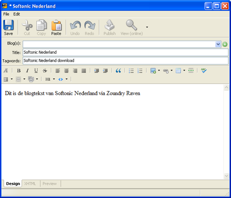This screenshot has width=231, height=198.
Task: Click the Cut scissors icon
Action: [x=27, y=25]
